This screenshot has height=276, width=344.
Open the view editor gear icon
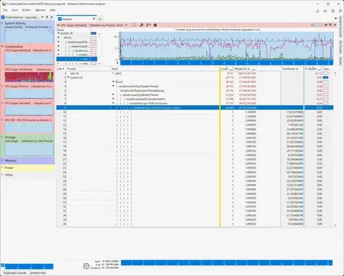click(x=155, y=25)
